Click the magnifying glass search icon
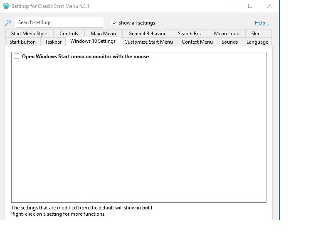The image size is (323, 236). click(x=8, y=23)
